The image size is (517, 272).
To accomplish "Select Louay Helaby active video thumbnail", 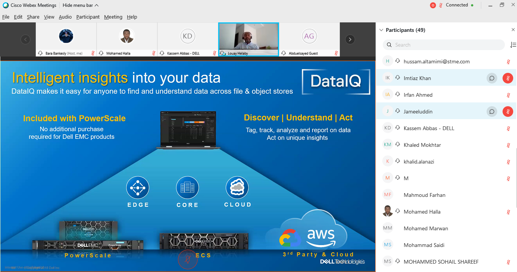I will pyautogui.click(x=249, y=39).
